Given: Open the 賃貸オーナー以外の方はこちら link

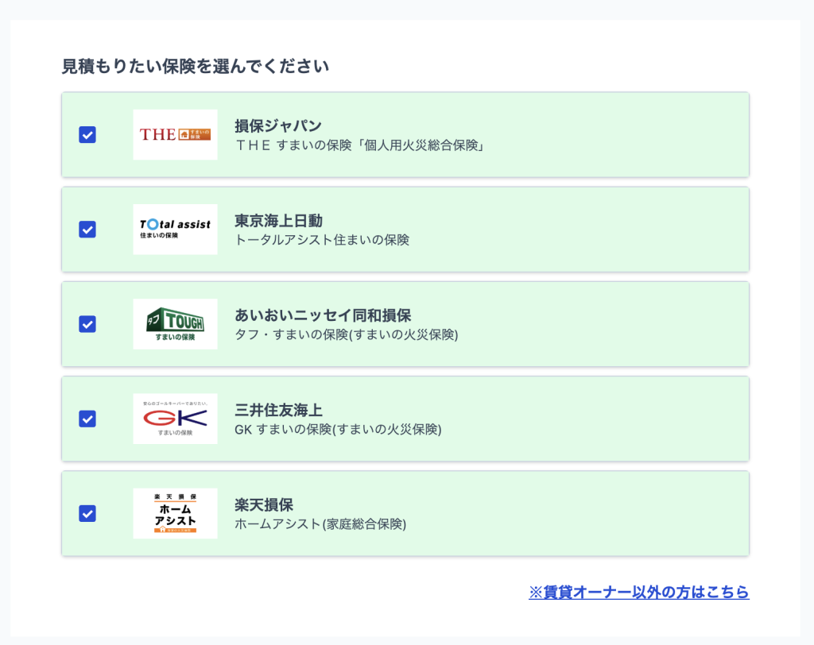Looking at the screenshot, I should pos(638,592).
